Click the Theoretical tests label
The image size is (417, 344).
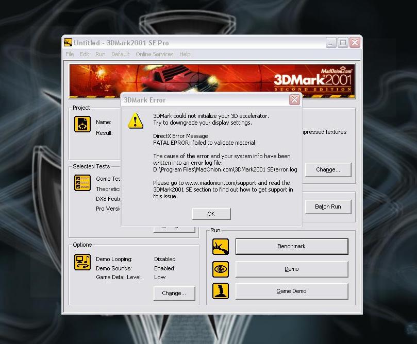pos(108,189)
